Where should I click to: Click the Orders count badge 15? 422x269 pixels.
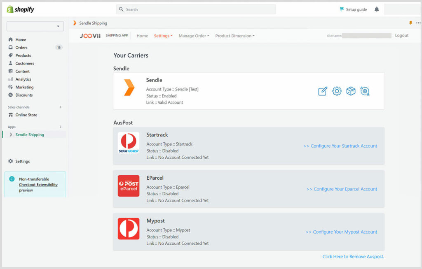click(59, 47)
